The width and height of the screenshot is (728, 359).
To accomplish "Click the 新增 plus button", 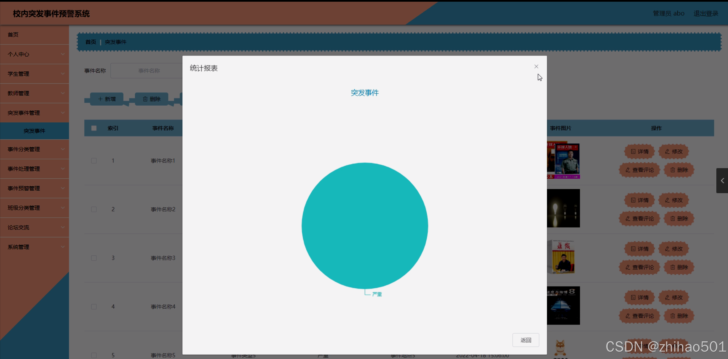I will 107,99.
